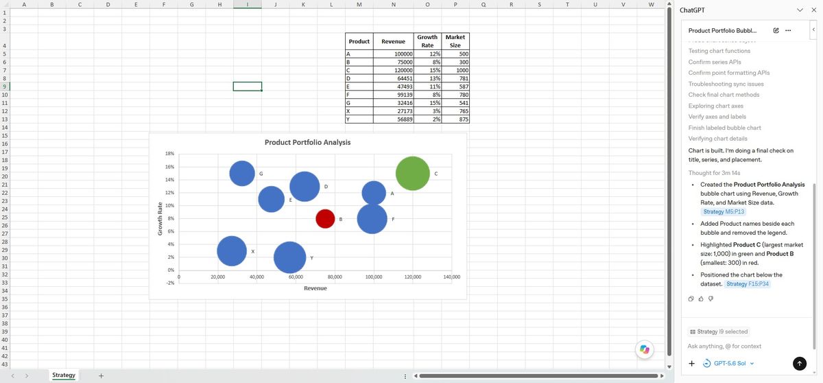Screen dimensions: 823x383
Task: Collapse the ChatGPT pane with the chevron
Action: (800, 10)
